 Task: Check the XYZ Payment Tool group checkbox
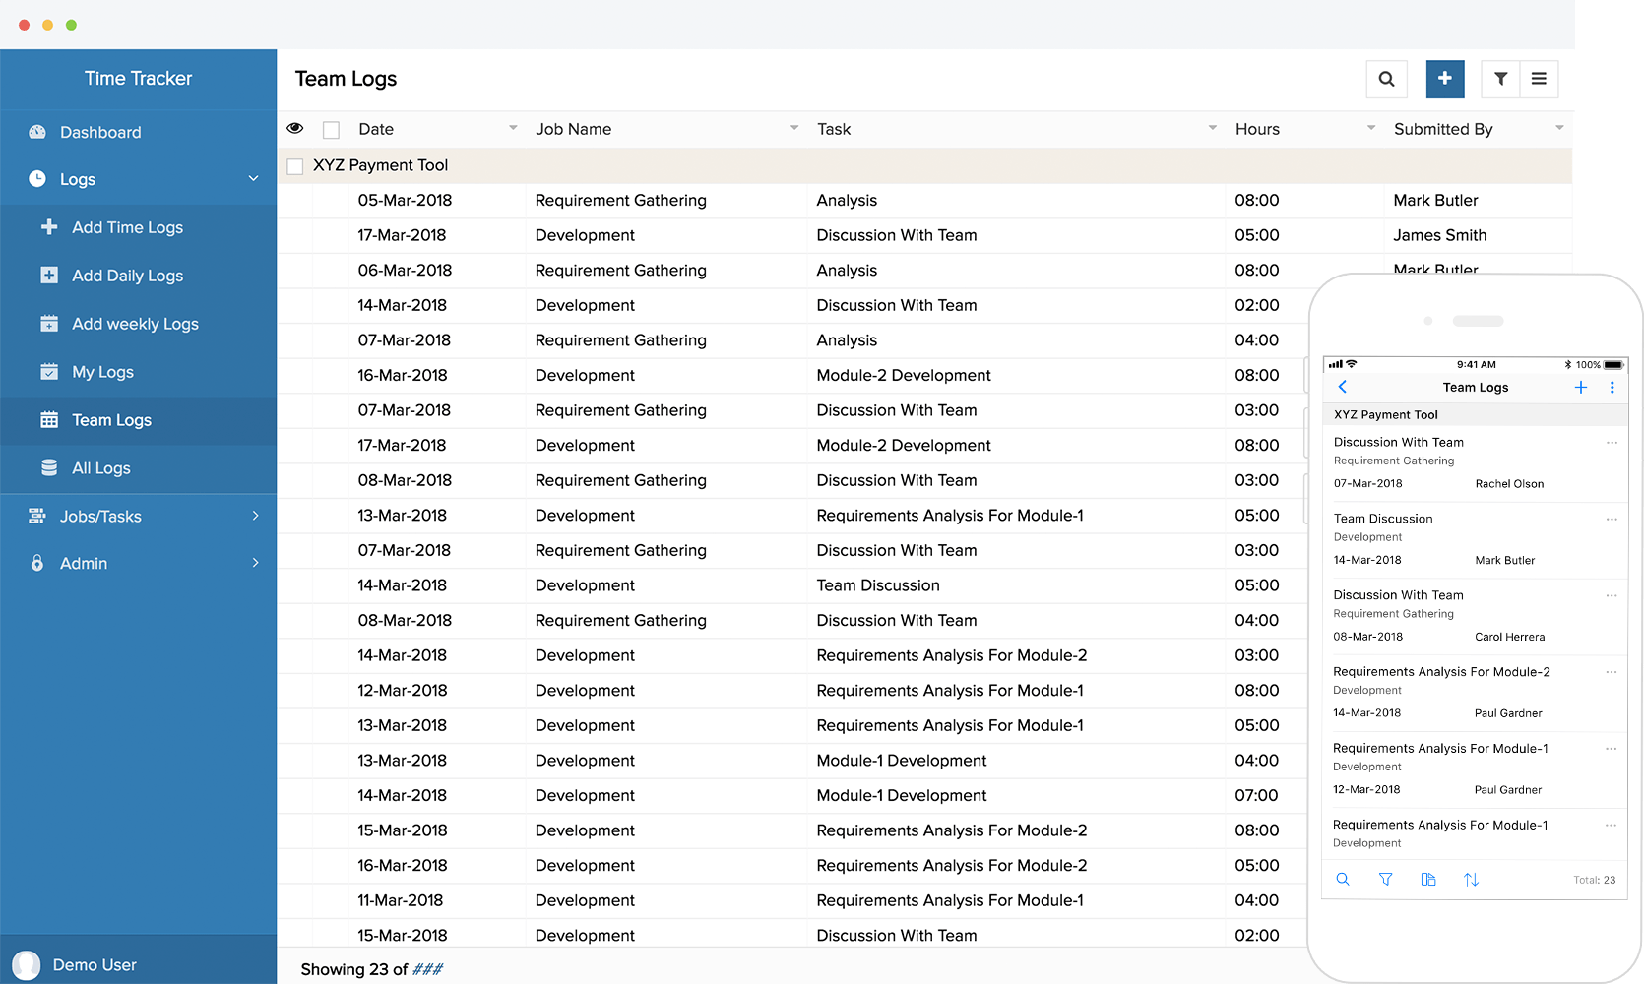[294, 165]
